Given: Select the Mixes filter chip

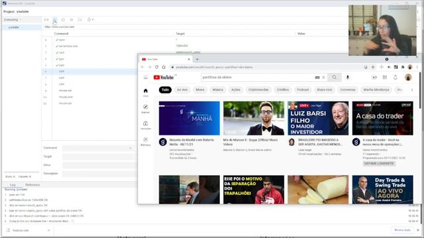Looking at the screenshot, I should click(x=200, y=90).
